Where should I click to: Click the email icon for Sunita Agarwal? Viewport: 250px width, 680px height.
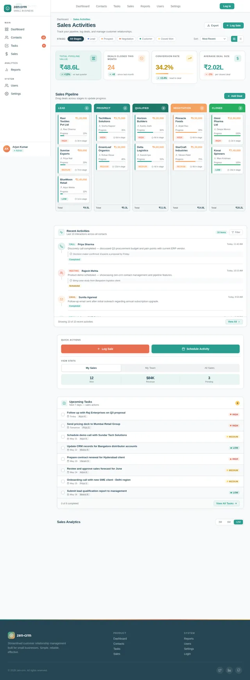coord(61,299)
